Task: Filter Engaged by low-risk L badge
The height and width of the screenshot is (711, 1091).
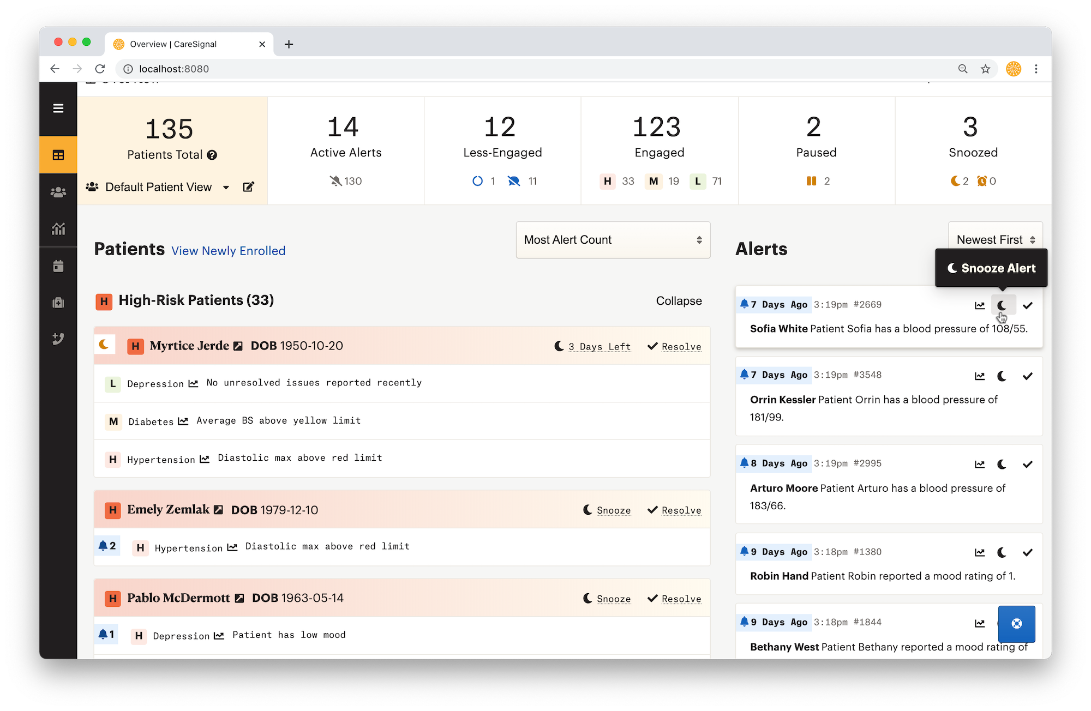Action: [x=698, y=181]
